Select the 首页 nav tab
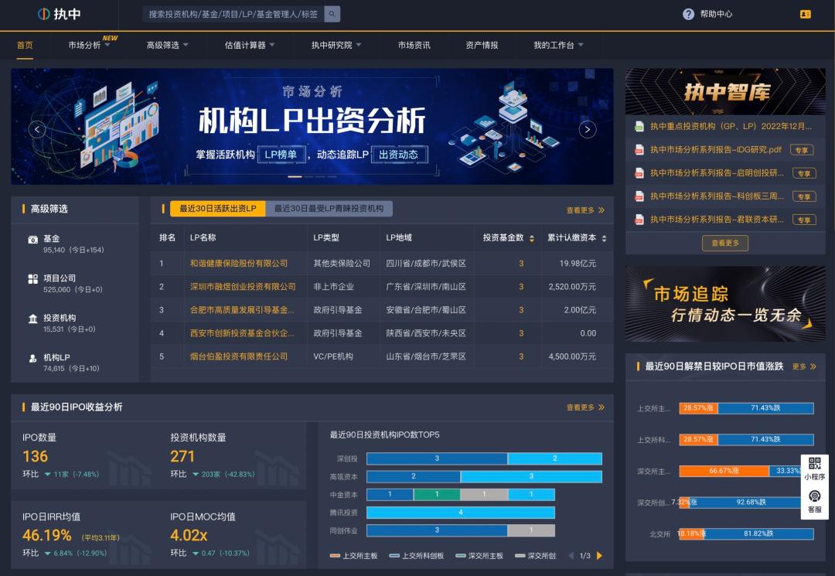The height and width of the screenshot is (576, 835). (25, 46)
